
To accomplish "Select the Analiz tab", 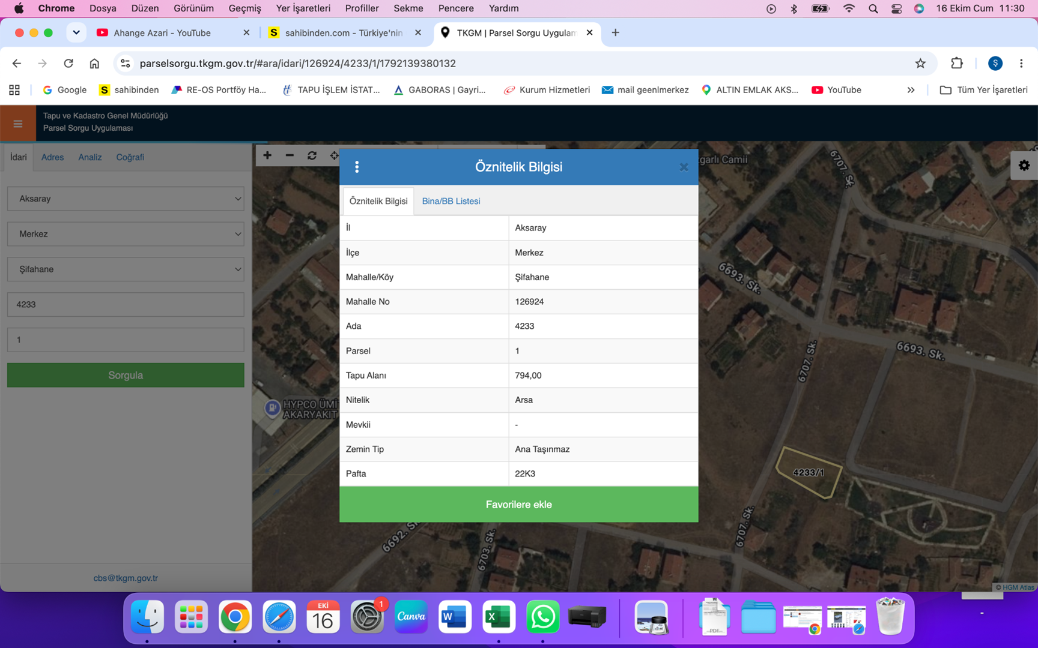I will tap(90, 157).
